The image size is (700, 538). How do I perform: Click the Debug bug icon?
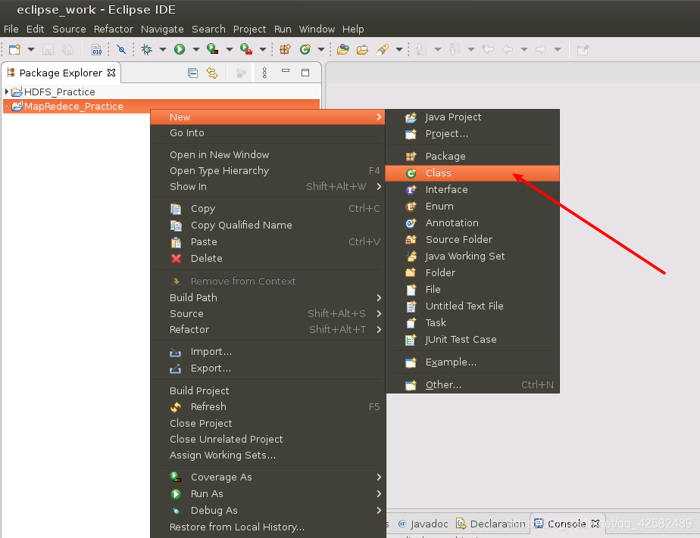click(x=146, y=49)
